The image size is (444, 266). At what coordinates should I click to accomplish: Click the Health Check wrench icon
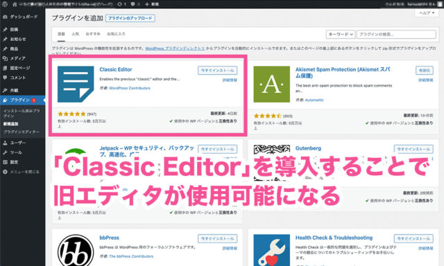pyautogui.click(x=271, y=250)
